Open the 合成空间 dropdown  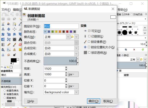(x=61, y=48)
